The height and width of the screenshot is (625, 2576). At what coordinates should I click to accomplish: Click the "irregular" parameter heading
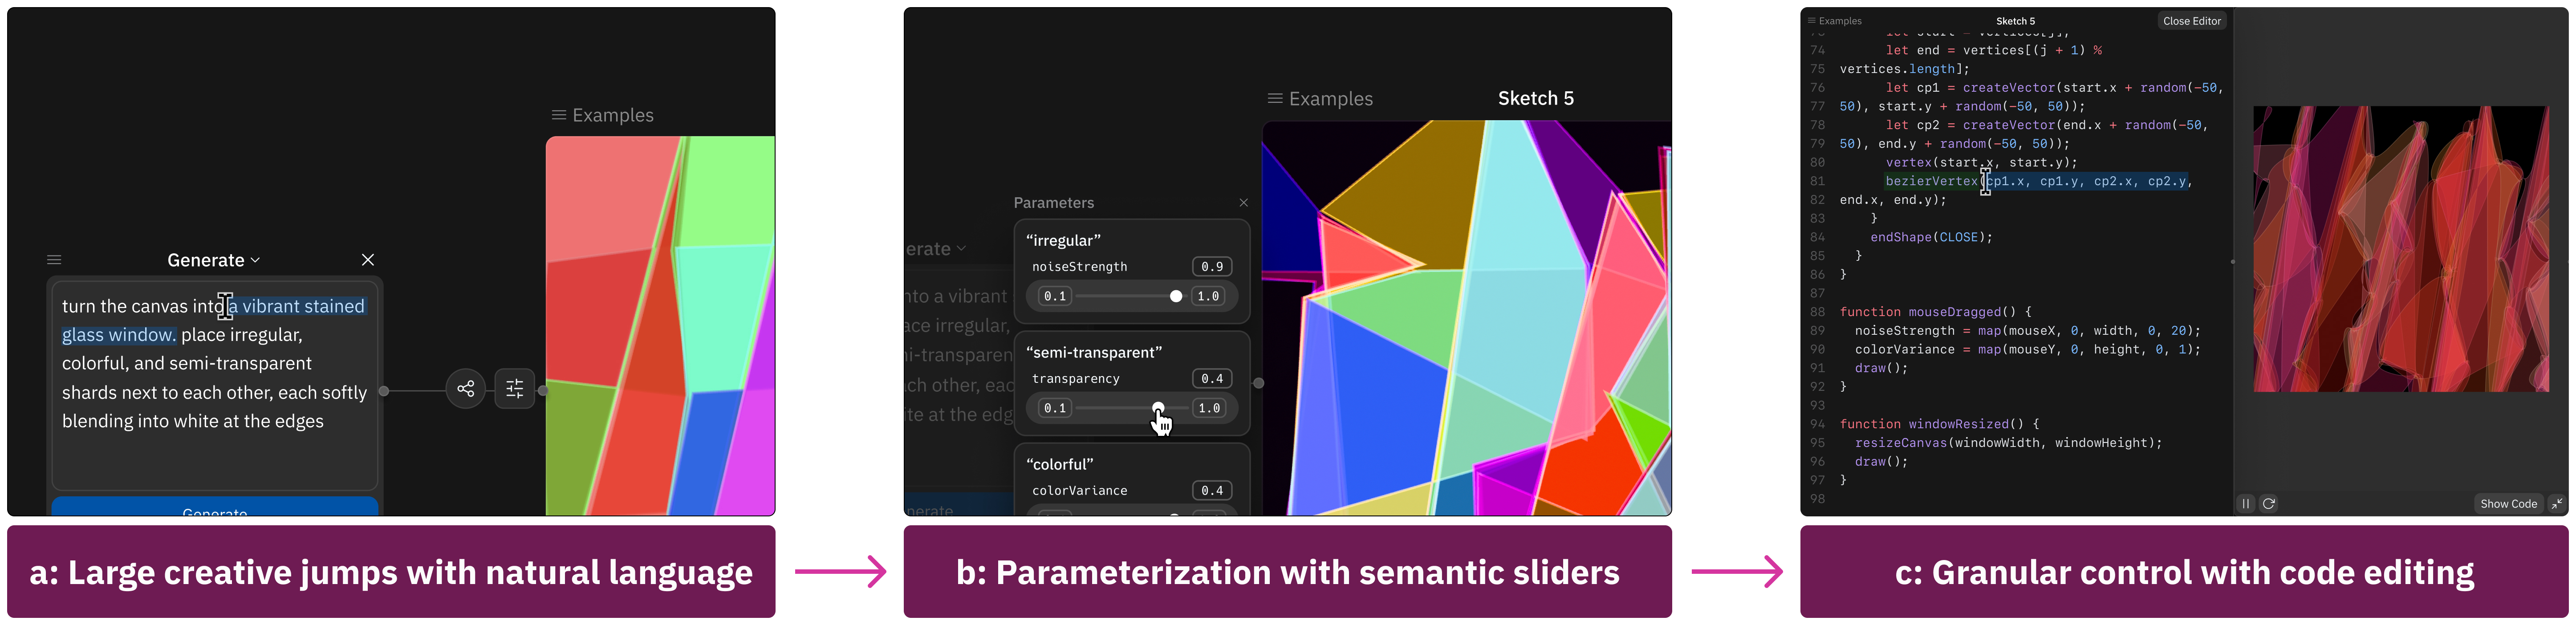1063,241
